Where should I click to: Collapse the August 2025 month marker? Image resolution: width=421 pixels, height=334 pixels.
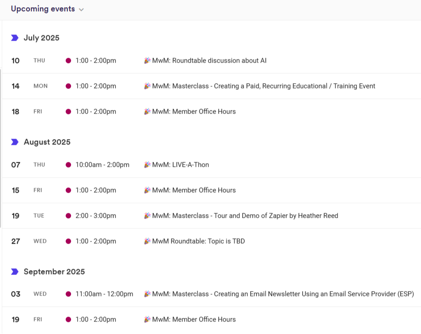point(15,142)
